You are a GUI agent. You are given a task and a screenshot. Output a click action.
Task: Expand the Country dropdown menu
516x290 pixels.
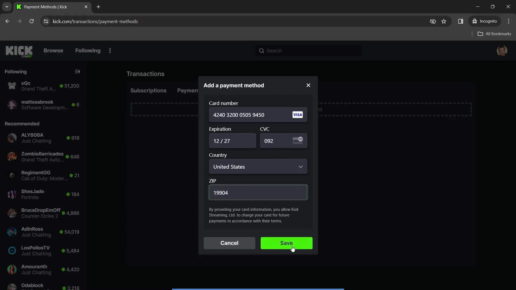tap(258, 166)
